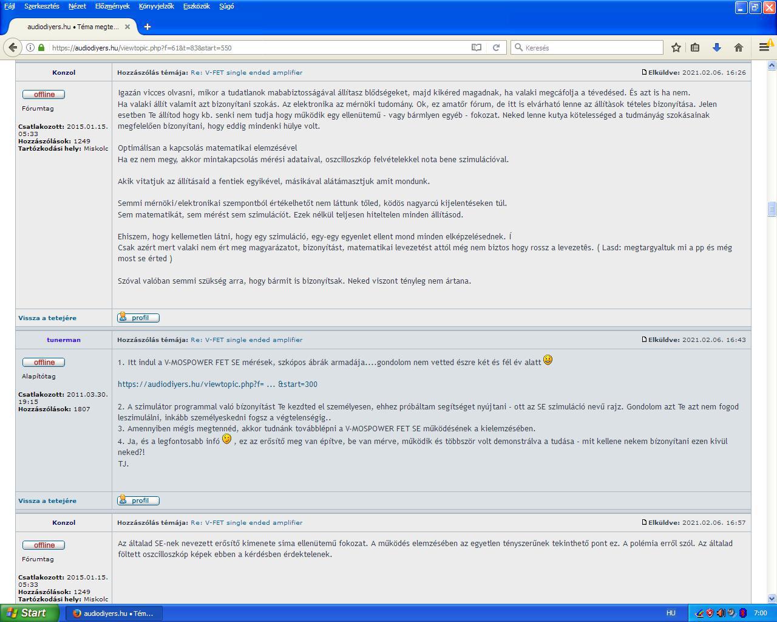Click the green padlock security icon
The width and height of the screenshot is (777, 622).
41,47
